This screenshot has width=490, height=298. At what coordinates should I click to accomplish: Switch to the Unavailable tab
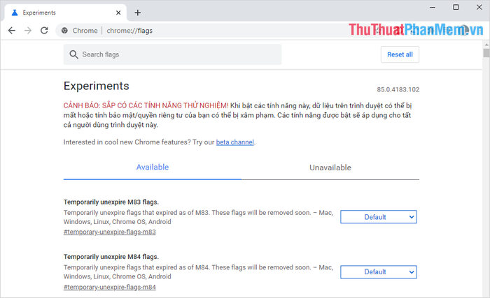coord(330,167)
